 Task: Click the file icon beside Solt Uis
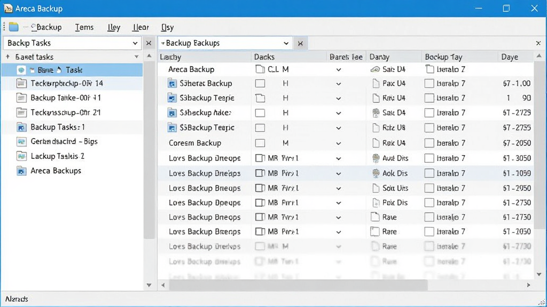376,188
